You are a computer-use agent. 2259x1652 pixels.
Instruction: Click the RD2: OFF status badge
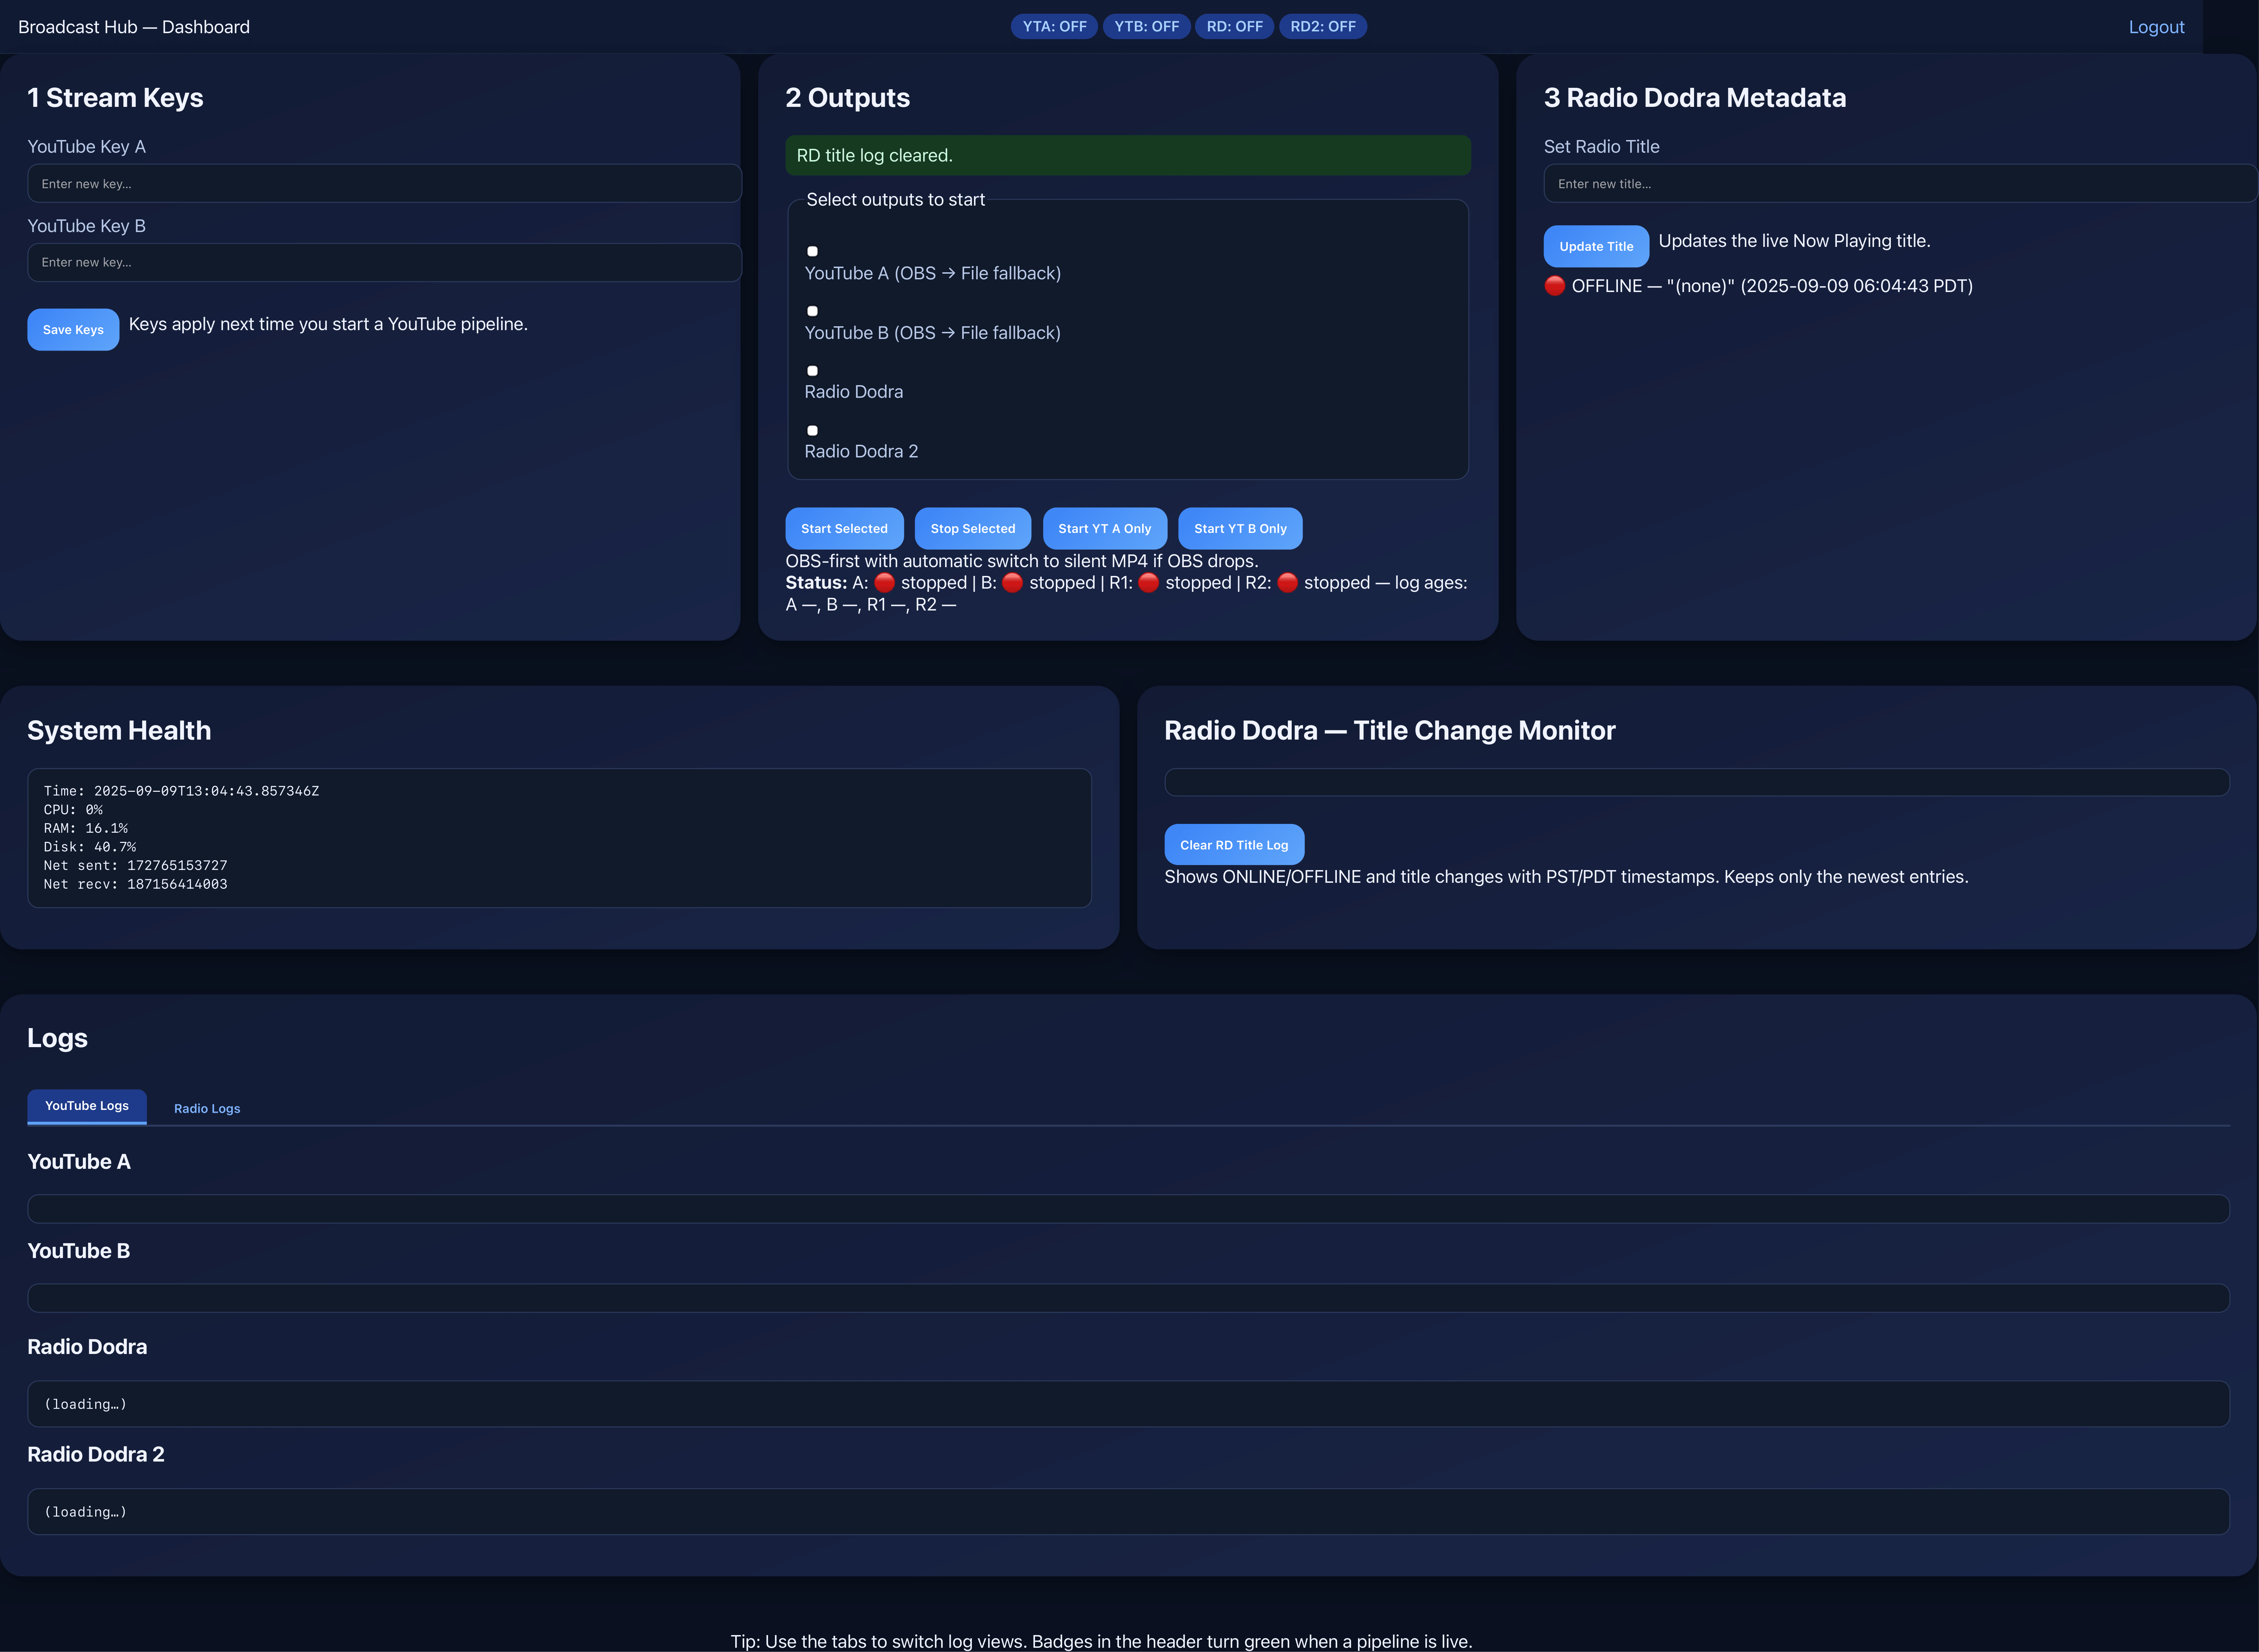pos(1323,27)
